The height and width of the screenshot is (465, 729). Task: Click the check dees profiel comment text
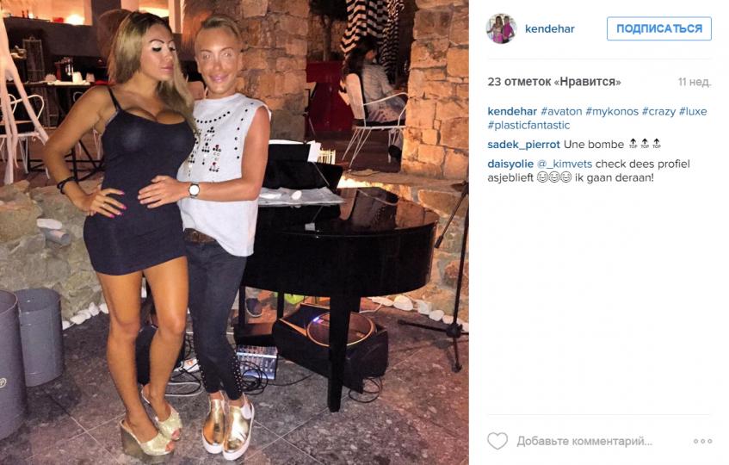pyautogui.click(x=643, y=164)
